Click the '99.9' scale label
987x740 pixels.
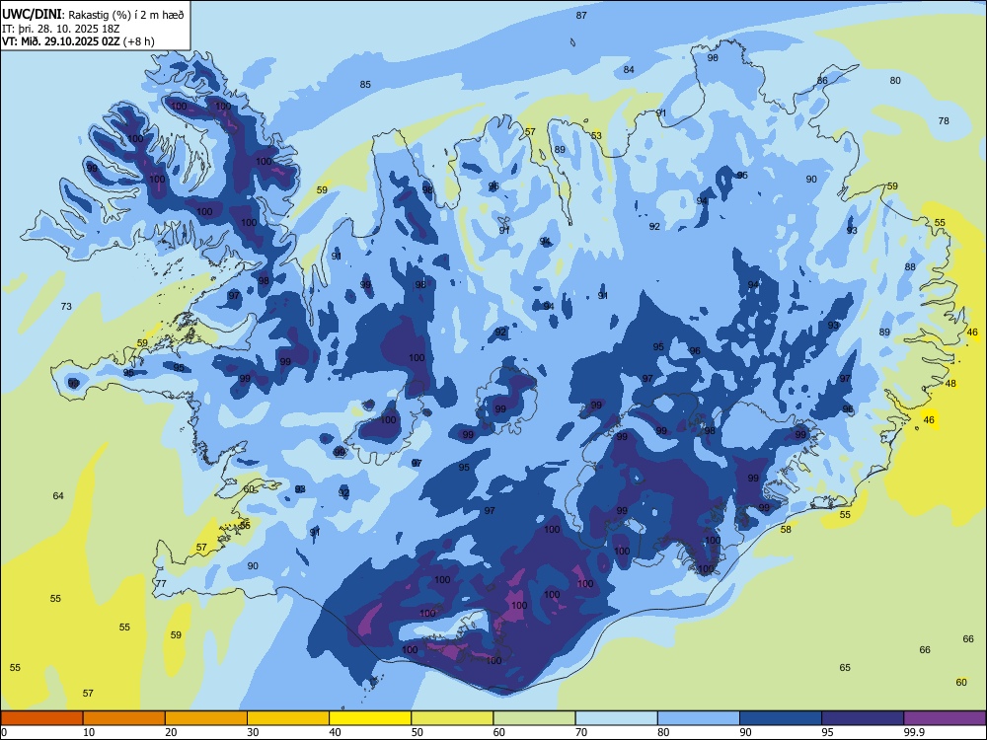tap(914, 732)
